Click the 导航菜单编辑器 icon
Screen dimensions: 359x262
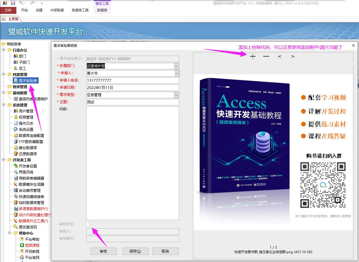click(16, 178)
